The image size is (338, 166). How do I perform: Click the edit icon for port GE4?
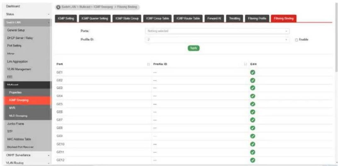(252, 96)
